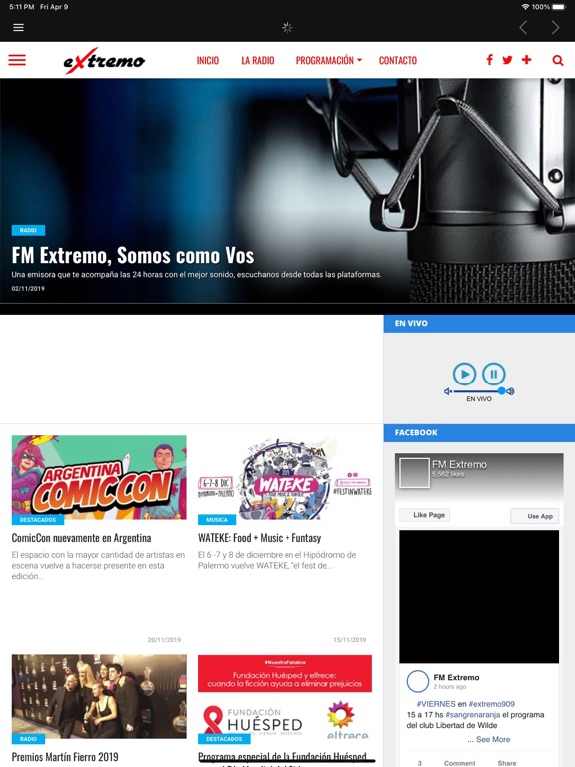The width and height of the screenshot is (575, 767).
Task: Click the 20/11/2019 article date
Action: pyautogui.click(x=164, y=640)
